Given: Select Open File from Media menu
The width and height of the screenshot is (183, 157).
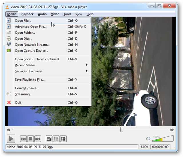Looking at the screenshot, I should point(23,21).
